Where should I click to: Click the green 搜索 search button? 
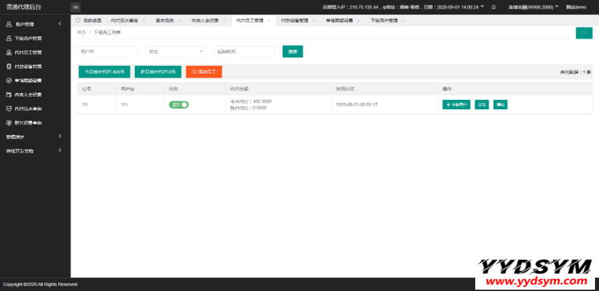click(293, 51)
